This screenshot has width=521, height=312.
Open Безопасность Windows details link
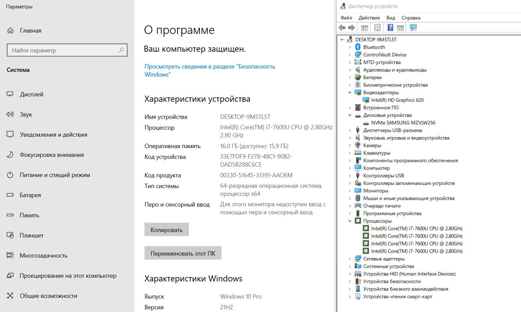[x=210, y=70]
